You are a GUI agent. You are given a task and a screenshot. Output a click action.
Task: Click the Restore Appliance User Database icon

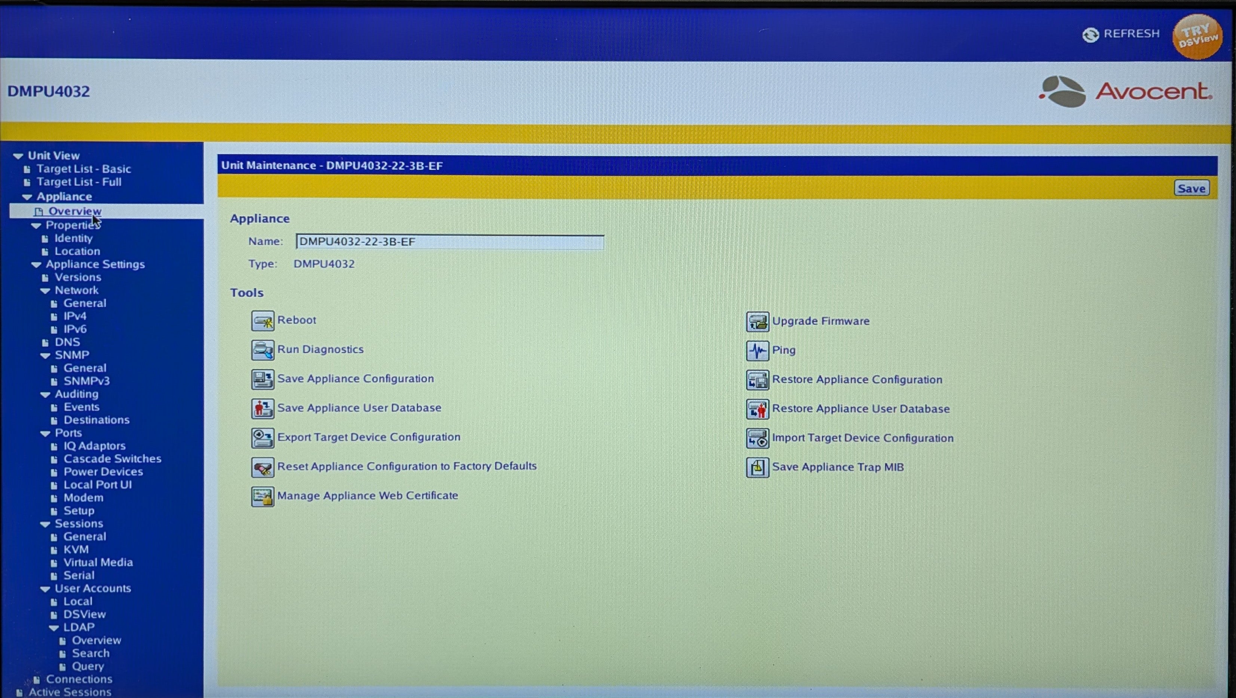click(758, 410)
